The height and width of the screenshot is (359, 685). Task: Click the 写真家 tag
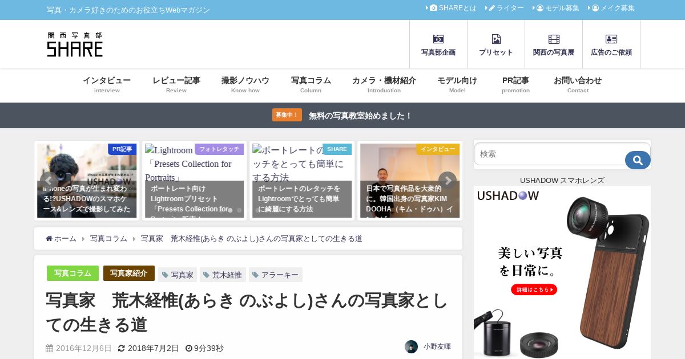pos(178,275)
